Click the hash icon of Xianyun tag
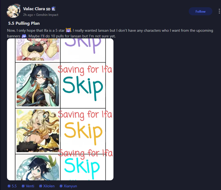Screen dimensions: 221x190 (x=61, y=186)
